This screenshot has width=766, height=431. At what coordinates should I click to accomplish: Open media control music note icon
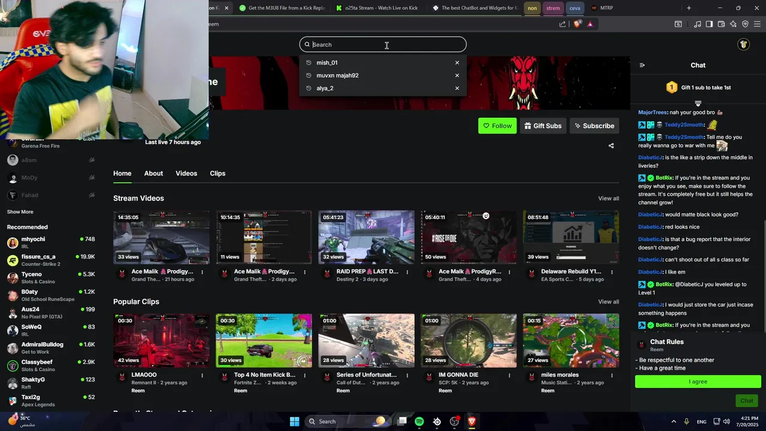pos(697,24)
